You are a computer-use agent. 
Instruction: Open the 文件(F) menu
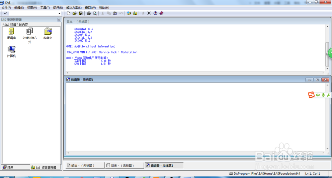click(6, 8)
